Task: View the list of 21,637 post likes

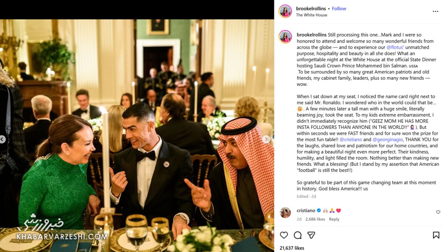Action: (x=292, y=248)
